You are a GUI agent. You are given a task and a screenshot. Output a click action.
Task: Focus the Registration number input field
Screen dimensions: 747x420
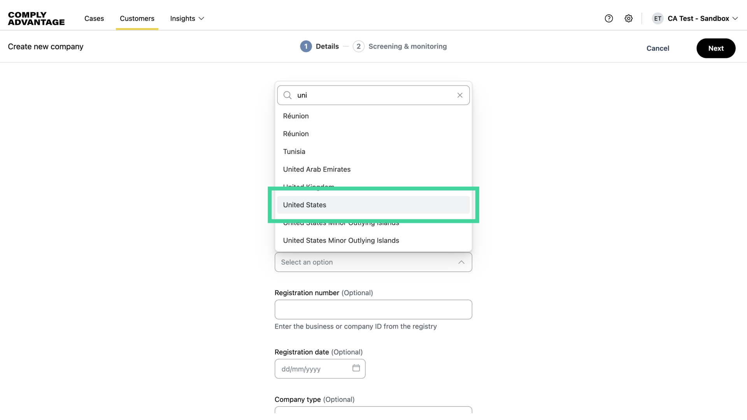pyautogui.click(x=373, y=310)
